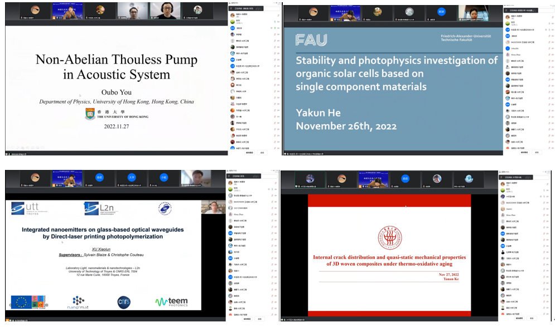
Task: Click the right button below the Thouless Pump participant list
Action: point(262,152)
